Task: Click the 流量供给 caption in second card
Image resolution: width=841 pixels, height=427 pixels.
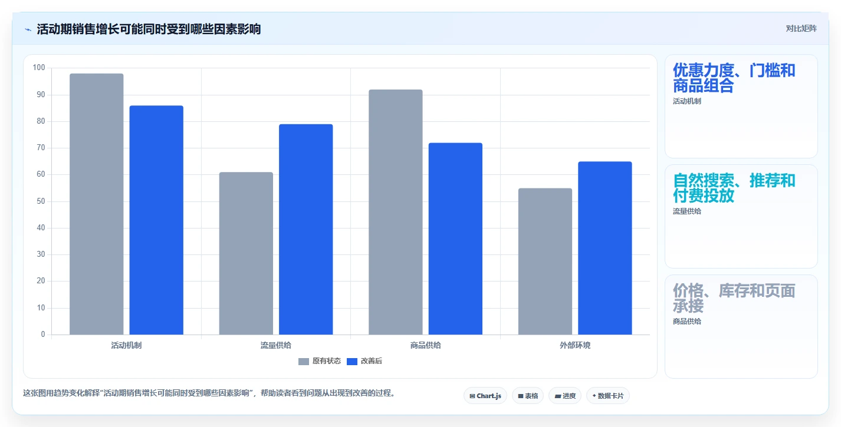Action: (x=687, y=211)
